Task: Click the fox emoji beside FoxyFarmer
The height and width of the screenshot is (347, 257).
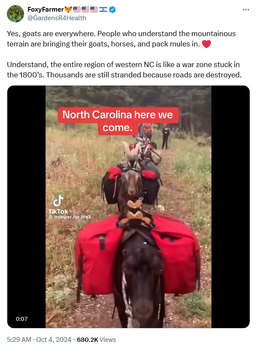Action: click(68, 9)
